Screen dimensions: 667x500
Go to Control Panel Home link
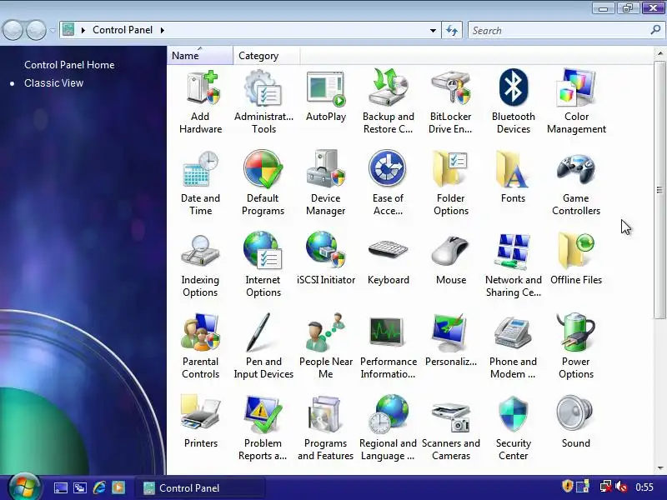click(x=69, y=65)
